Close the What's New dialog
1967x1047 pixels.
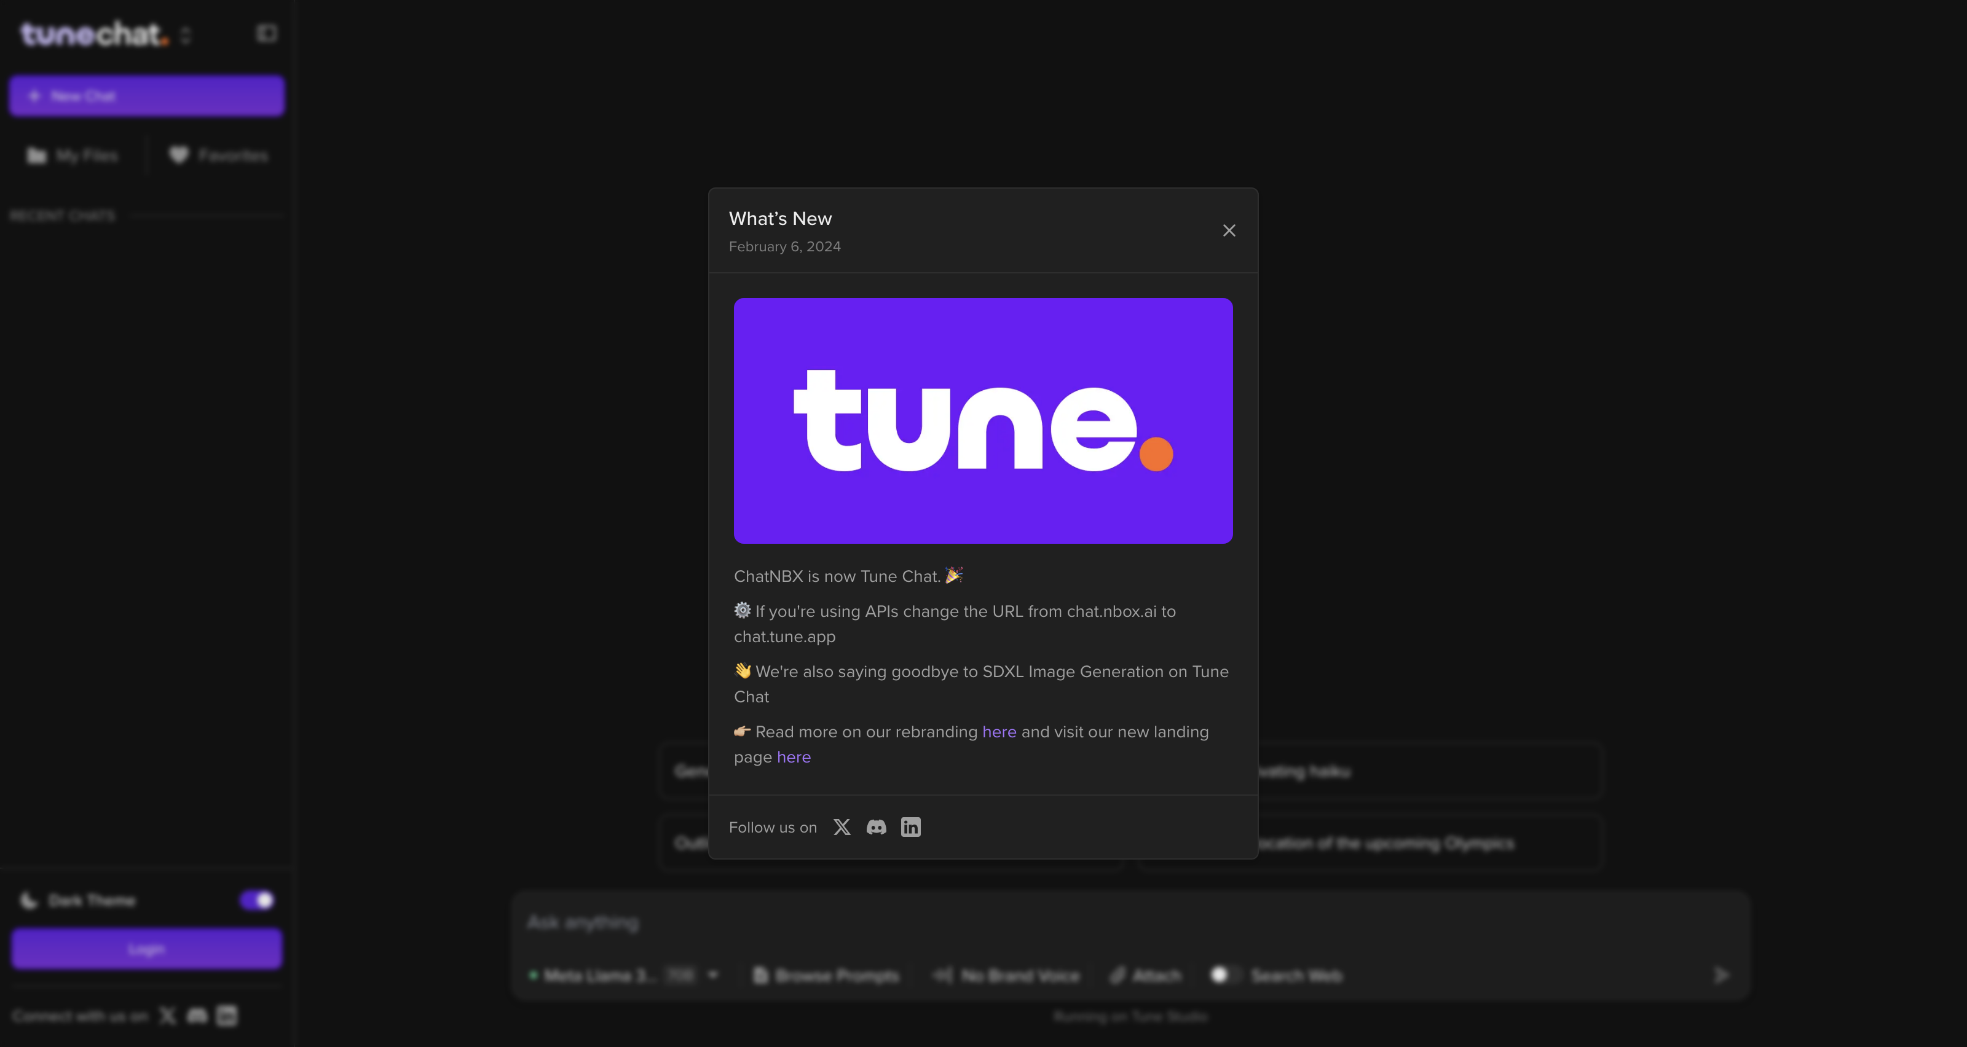coord(1229,230)
